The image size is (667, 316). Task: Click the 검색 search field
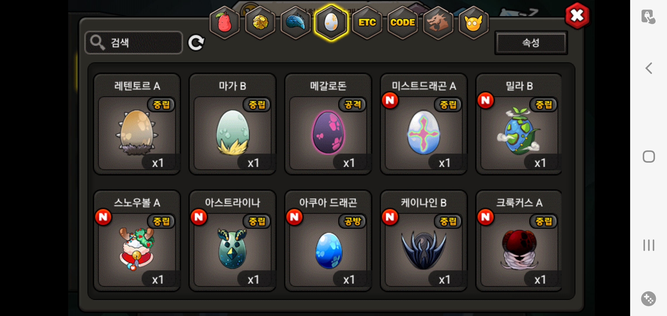click(x=134, y=43)
